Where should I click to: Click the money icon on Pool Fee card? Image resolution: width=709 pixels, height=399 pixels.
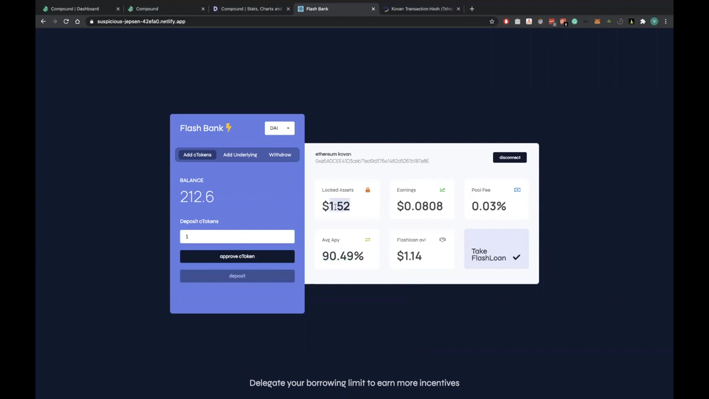click(517, 190)
